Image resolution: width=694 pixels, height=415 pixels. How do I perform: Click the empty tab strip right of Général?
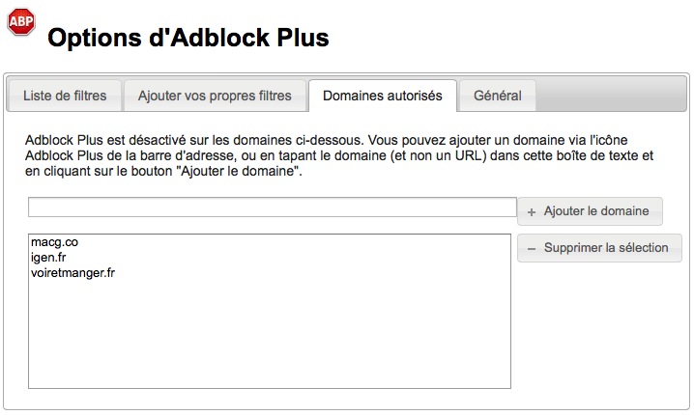(611, 96)
